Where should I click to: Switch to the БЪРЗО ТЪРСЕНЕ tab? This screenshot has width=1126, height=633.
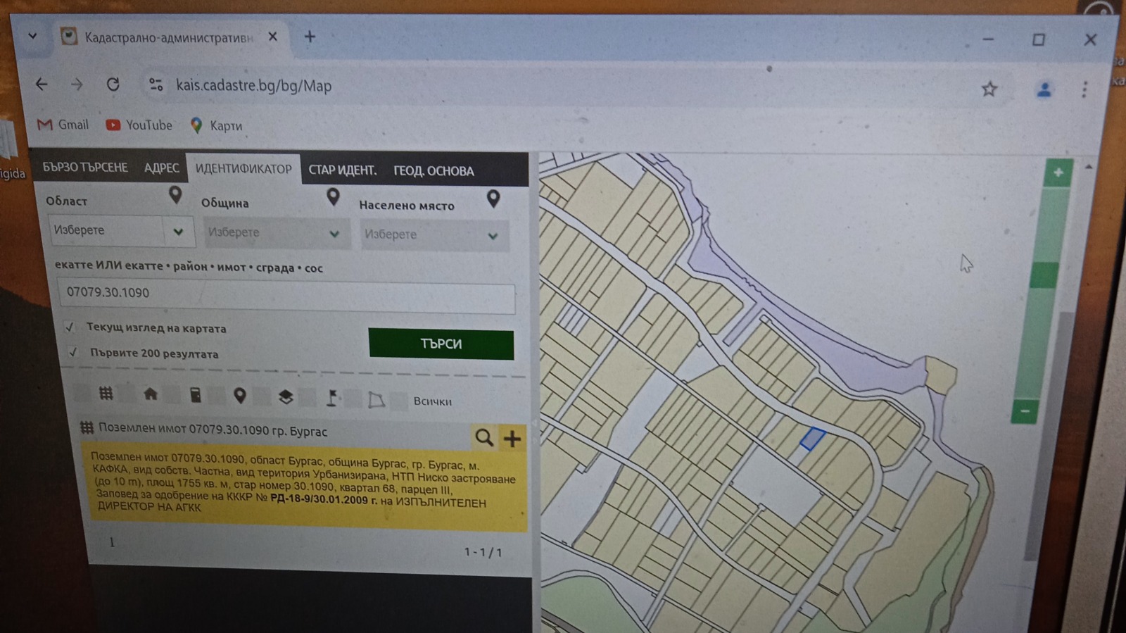tap(85, 167)
